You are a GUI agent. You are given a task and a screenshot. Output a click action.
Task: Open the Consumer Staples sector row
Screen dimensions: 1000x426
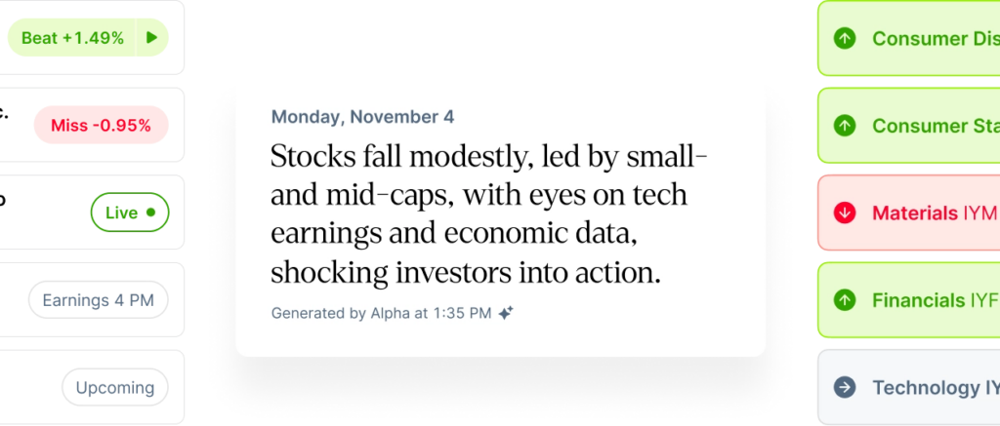coord(928,126)
